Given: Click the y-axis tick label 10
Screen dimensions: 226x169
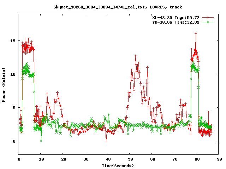Looking at the screenshot, I should point(13,74).
